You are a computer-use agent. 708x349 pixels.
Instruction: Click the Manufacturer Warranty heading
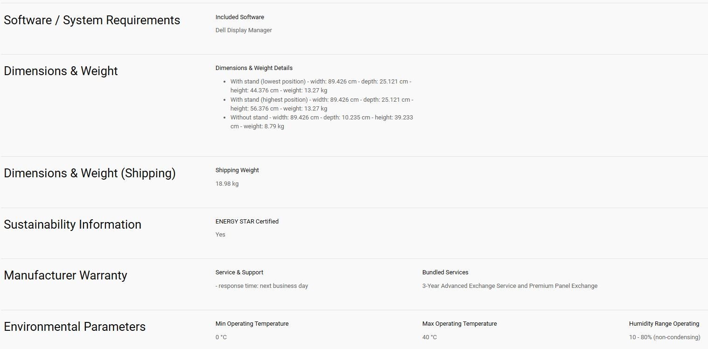pos(65,275)
